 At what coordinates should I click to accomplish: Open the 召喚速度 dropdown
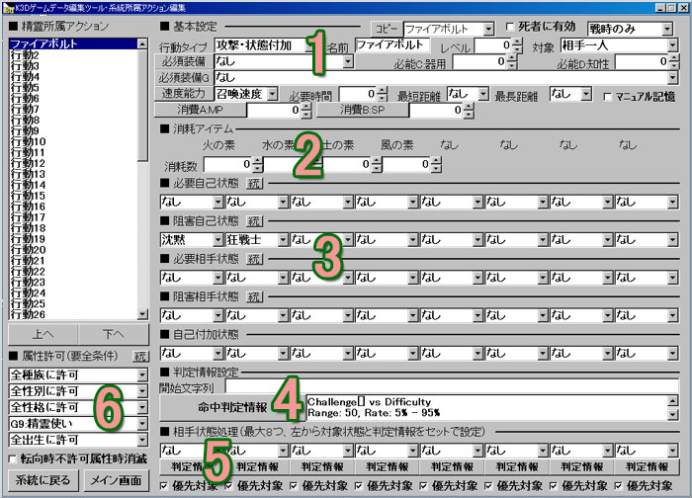tap(273, 94)
